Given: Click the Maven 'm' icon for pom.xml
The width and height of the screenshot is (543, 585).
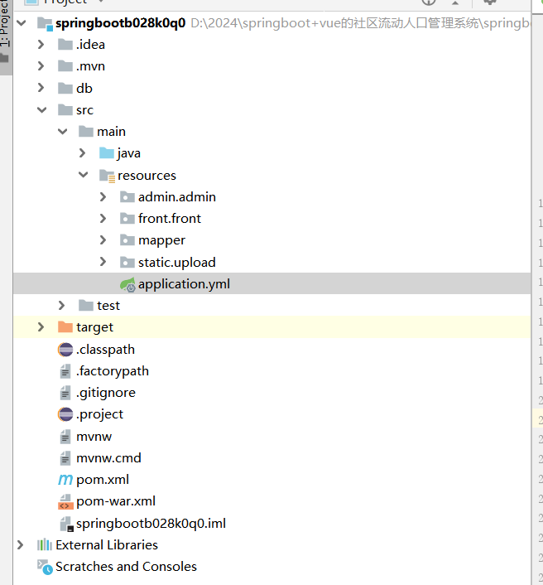Looking at the screenshot, I should (65, 480).
